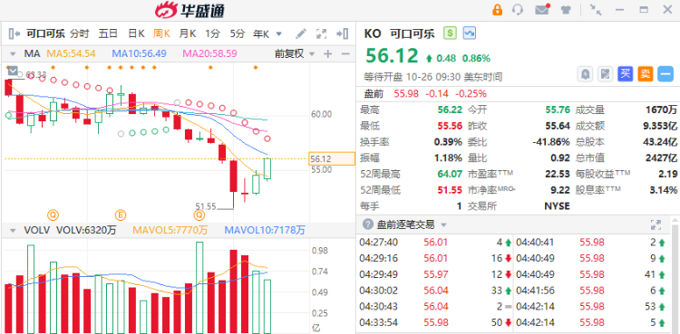The image size is (680, 334).
Task: Zoom in chart with plus icon
Action: tap(328, 53)
